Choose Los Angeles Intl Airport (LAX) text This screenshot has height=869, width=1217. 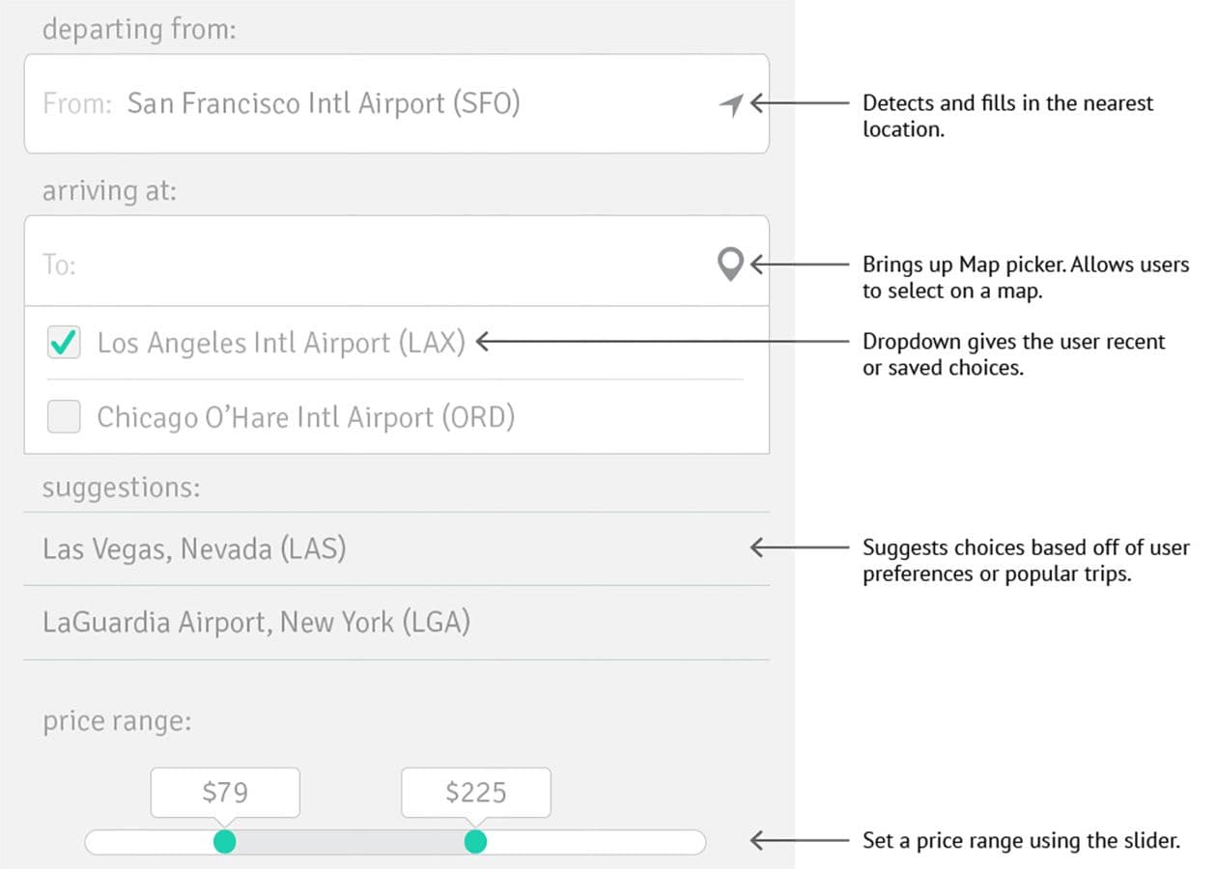[x=281, y=343]
